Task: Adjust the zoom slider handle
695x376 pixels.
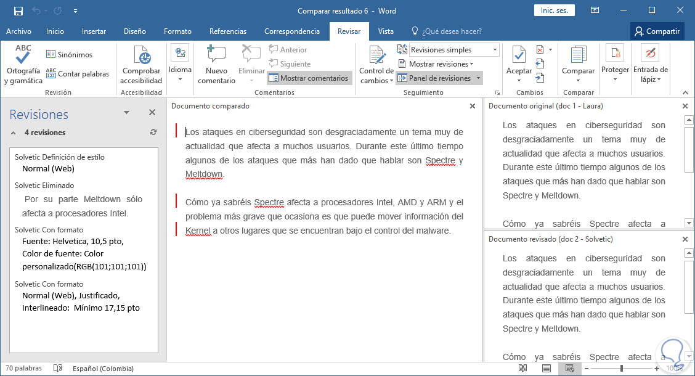Action: click(622, 369)
